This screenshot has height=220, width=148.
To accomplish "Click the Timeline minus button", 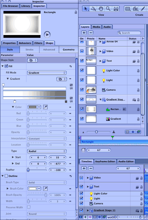I will [x=91, y=168].
